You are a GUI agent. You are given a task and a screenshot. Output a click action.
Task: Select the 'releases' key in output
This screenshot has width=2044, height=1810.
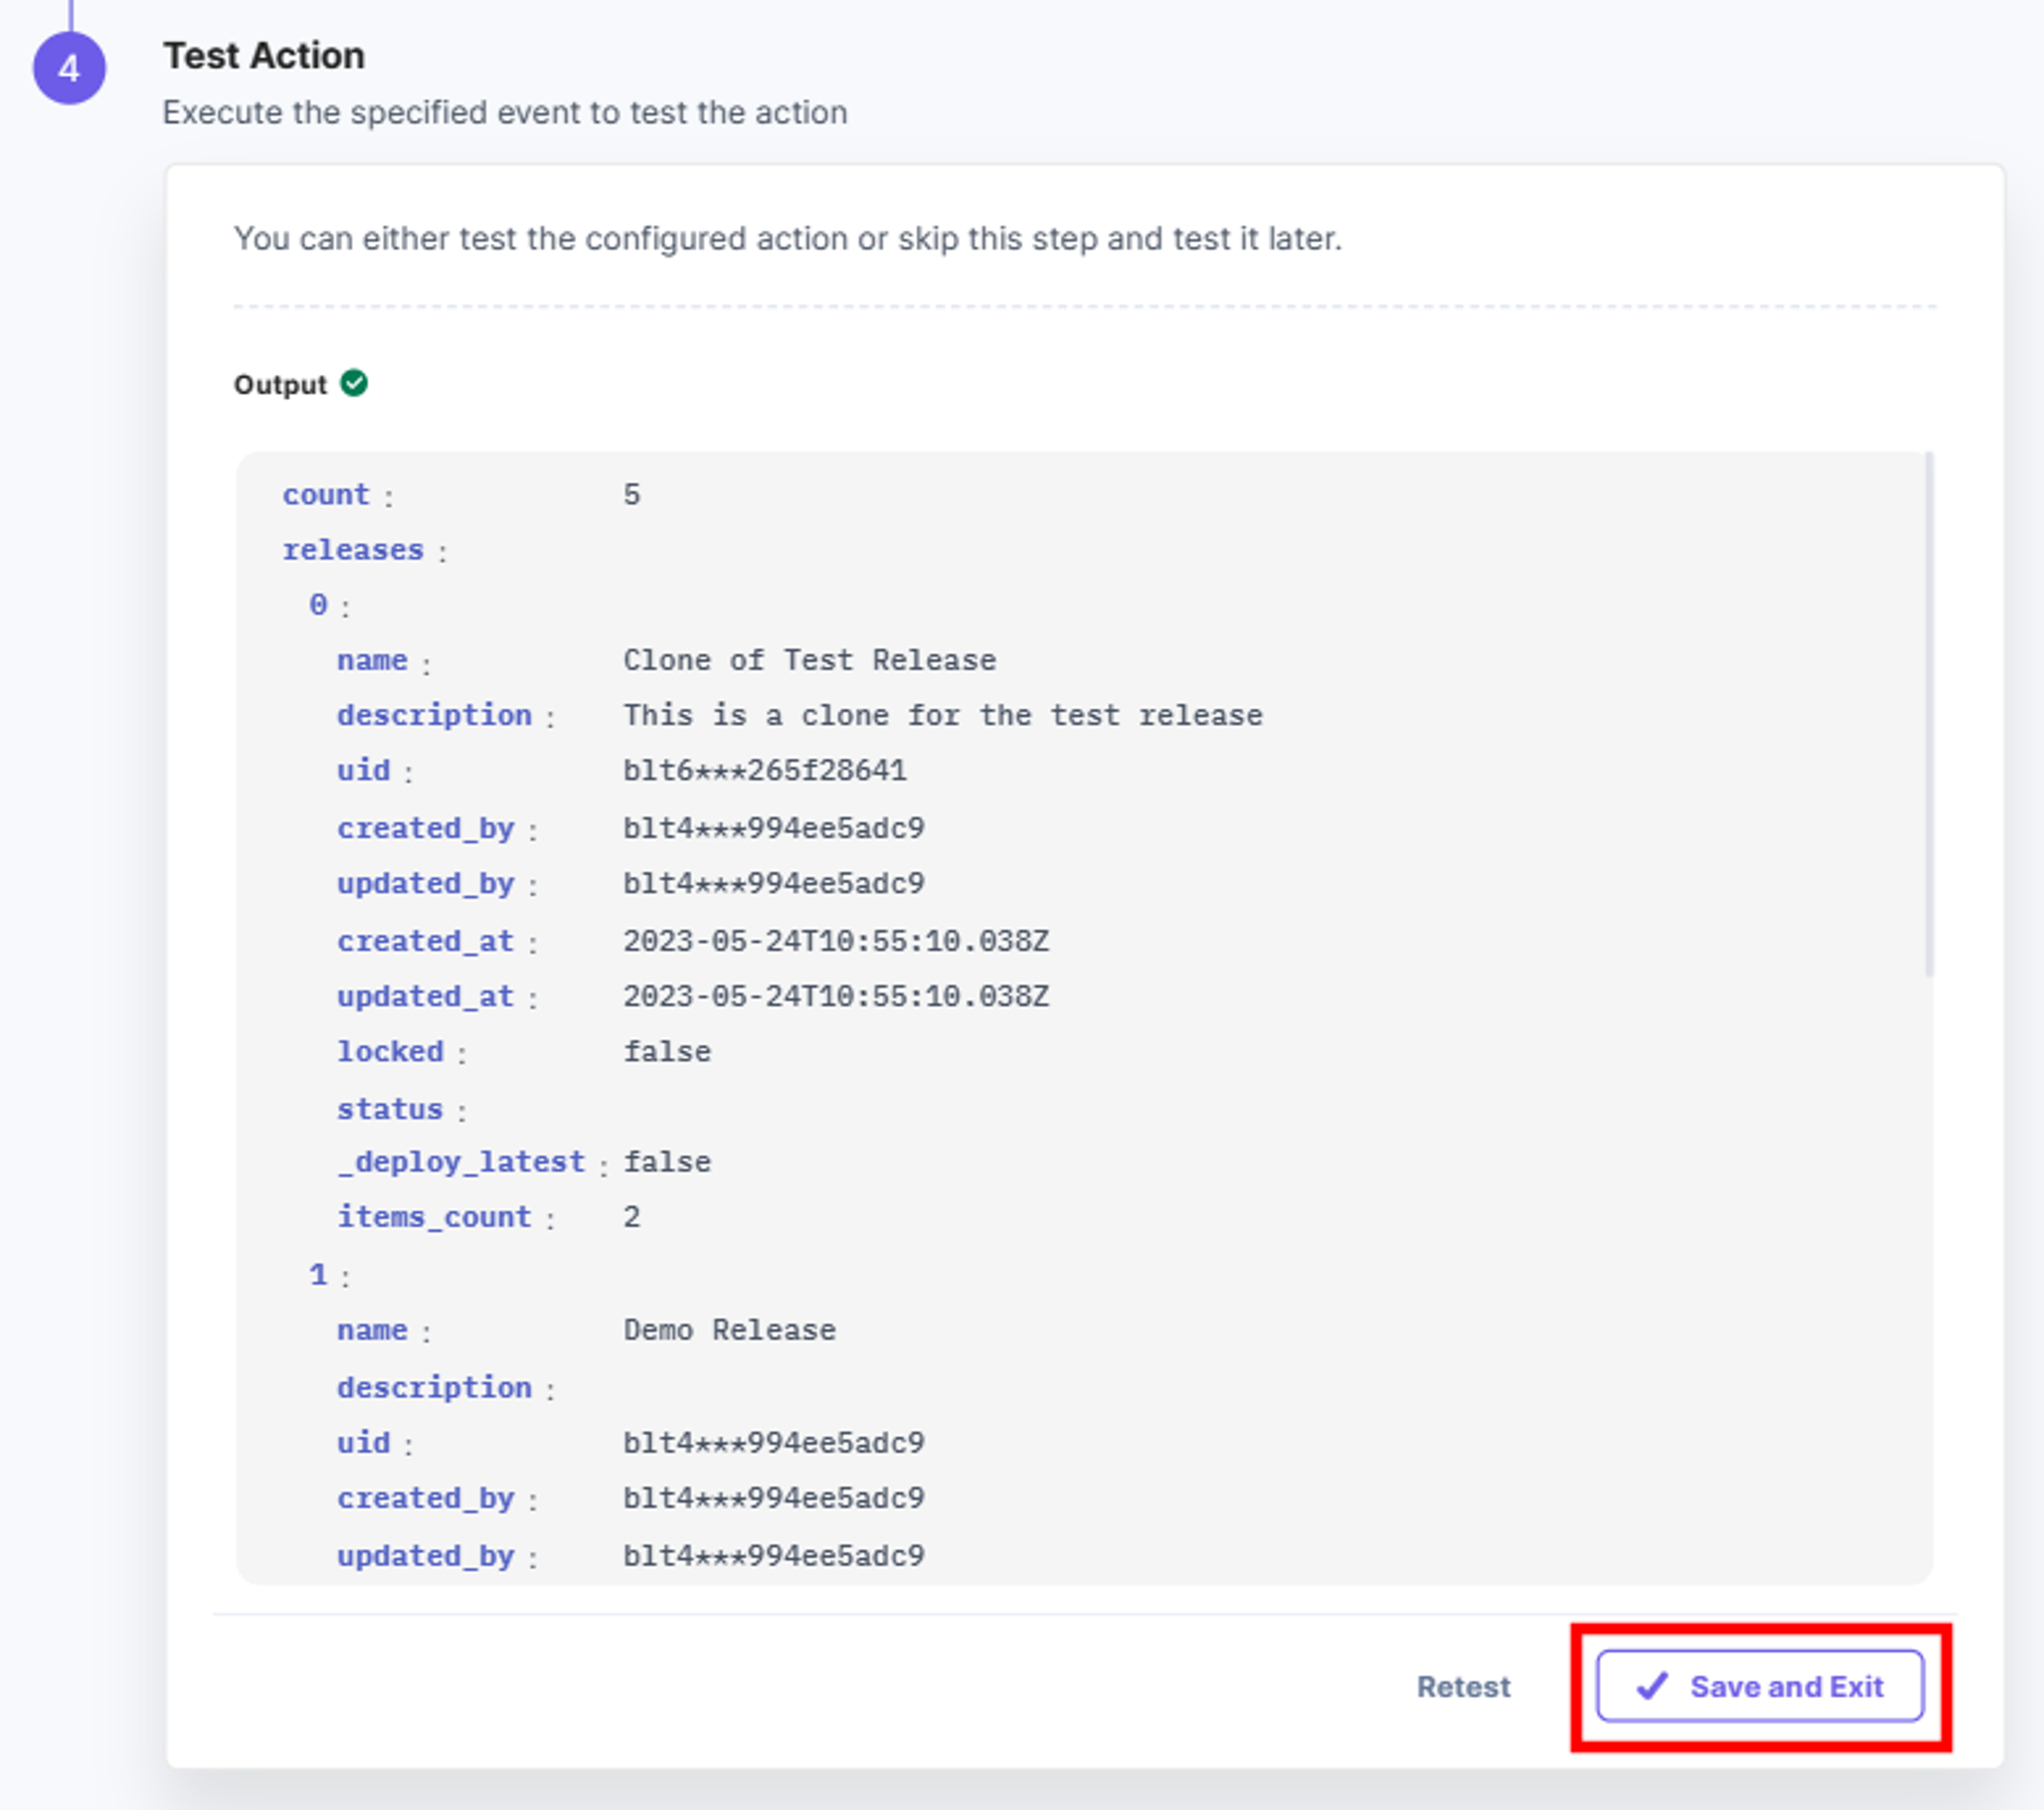pyautogui.click(x=353, y=550)
